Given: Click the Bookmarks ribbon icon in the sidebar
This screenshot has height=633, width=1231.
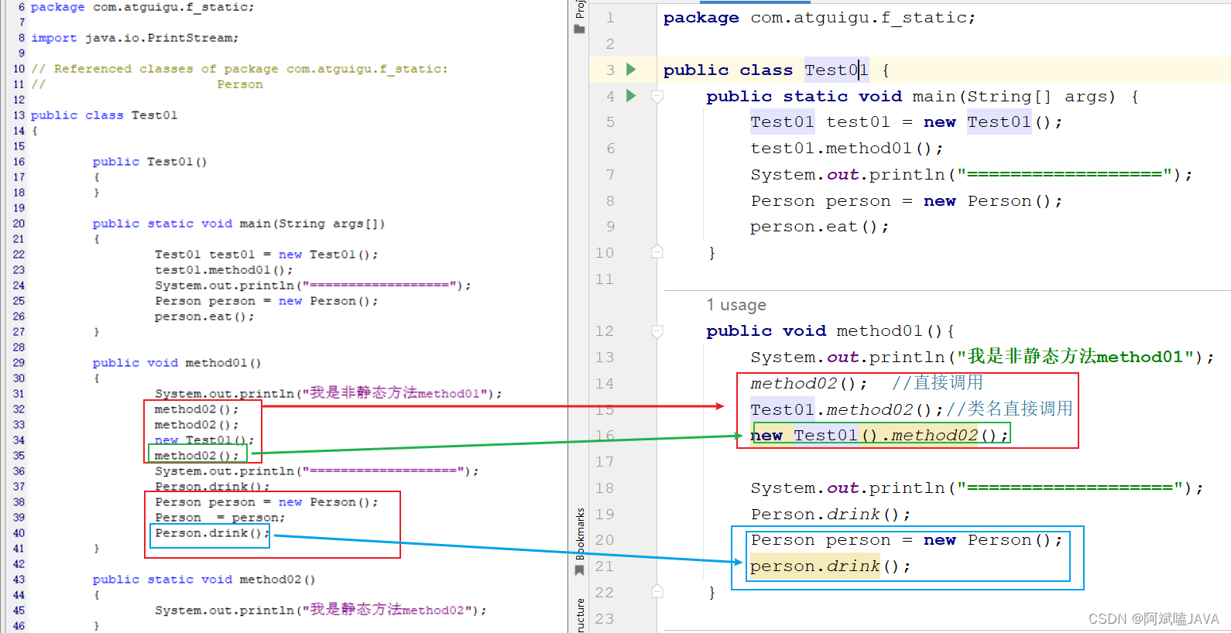Looking at the screenshot, I should (579, 570).
